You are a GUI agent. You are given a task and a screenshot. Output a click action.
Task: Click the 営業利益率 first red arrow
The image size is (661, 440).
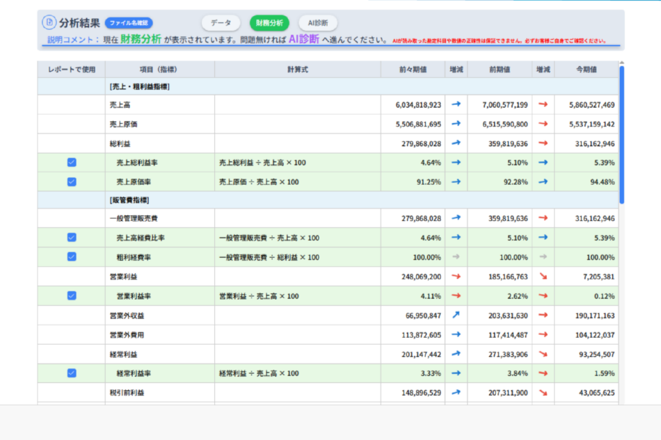pos(456,295)
